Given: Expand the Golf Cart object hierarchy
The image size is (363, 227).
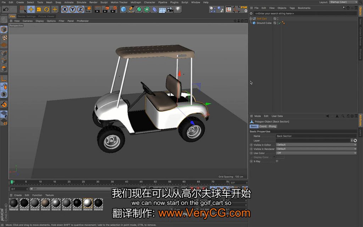Looking at the screenshot, I should click(251, 18).
